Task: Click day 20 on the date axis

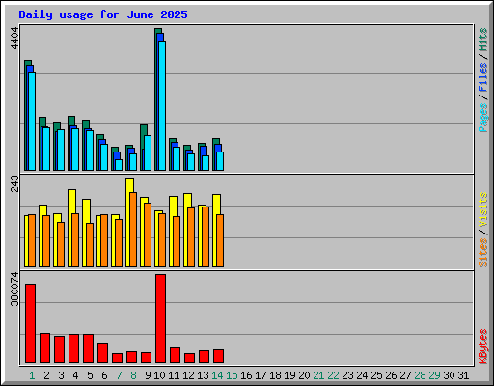Action: [x=304, y=375]
